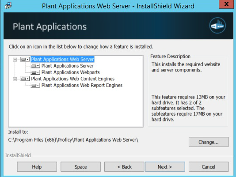This screenshot has width=236, height=177.
Task: Go to previous step with Back
Action: 124,167
